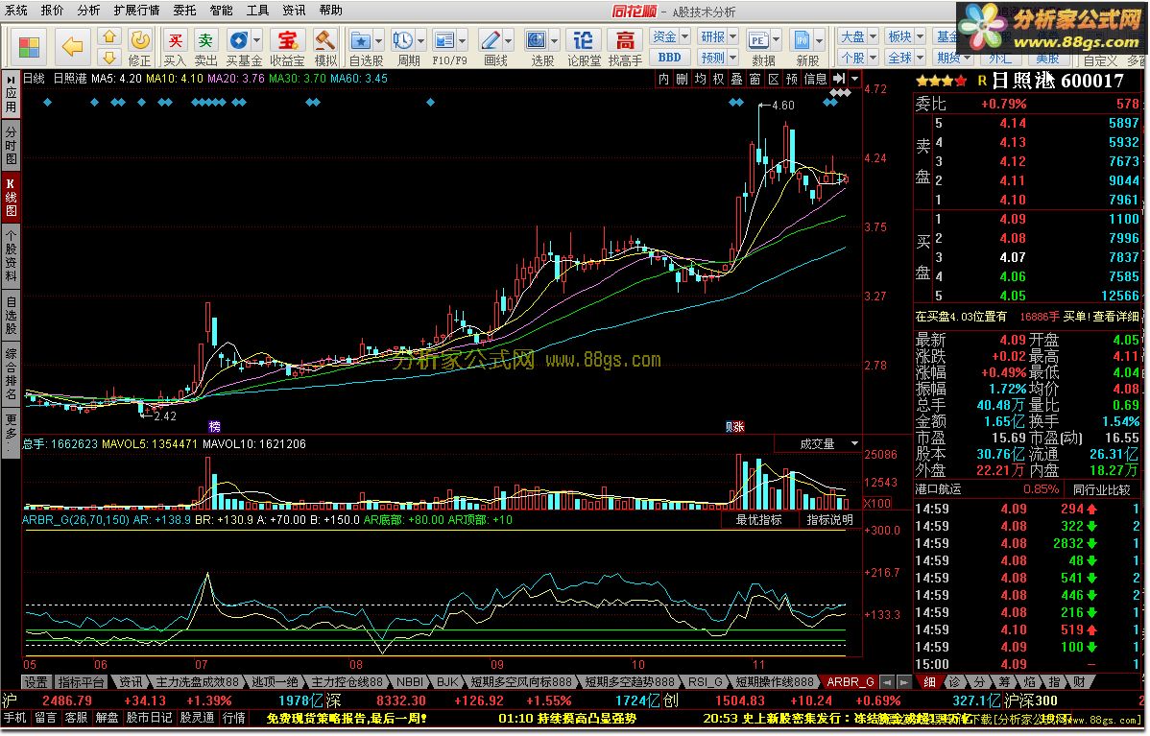This screenshot has height=736, width=1150.
Task: Click the 周期 clock candlestick icon
Action: [402, 40]
